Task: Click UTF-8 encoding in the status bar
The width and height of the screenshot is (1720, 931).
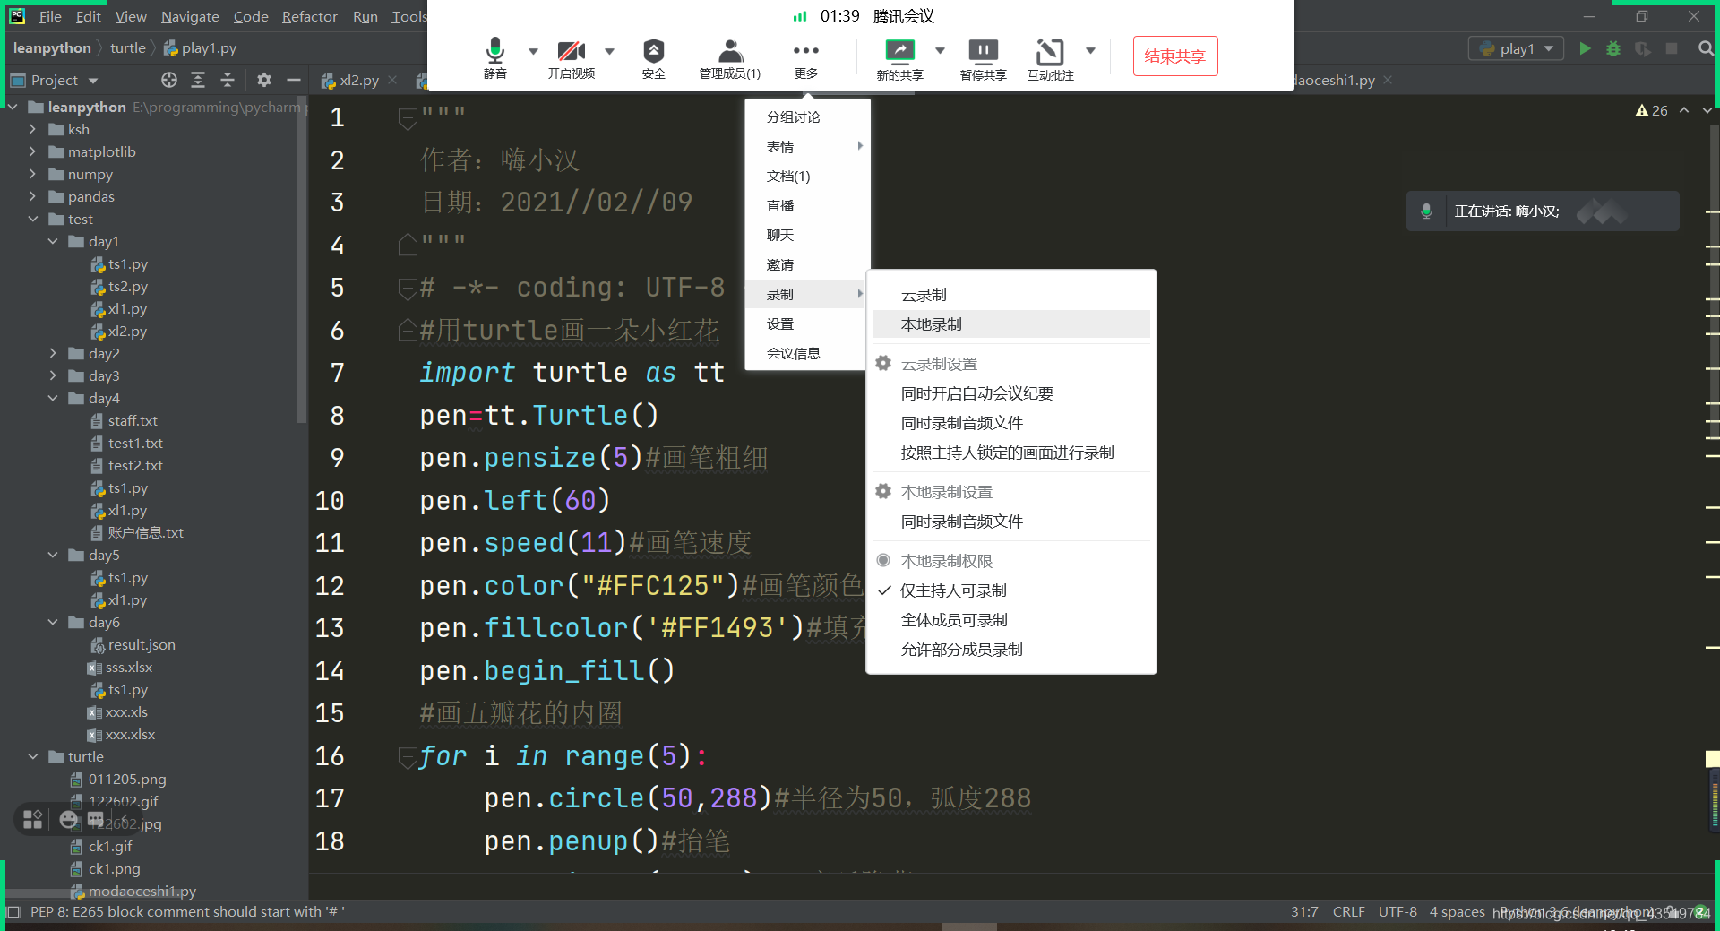Action: pos(1397,911)
